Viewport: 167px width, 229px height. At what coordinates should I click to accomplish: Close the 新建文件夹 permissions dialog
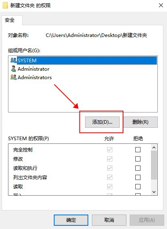161,5
